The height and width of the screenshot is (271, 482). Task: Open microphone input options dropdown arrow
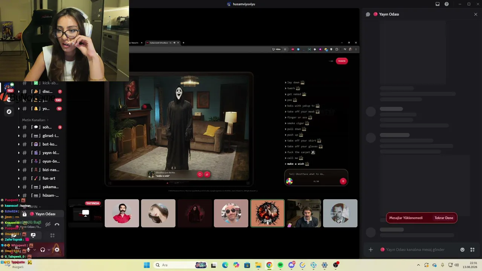35,250
